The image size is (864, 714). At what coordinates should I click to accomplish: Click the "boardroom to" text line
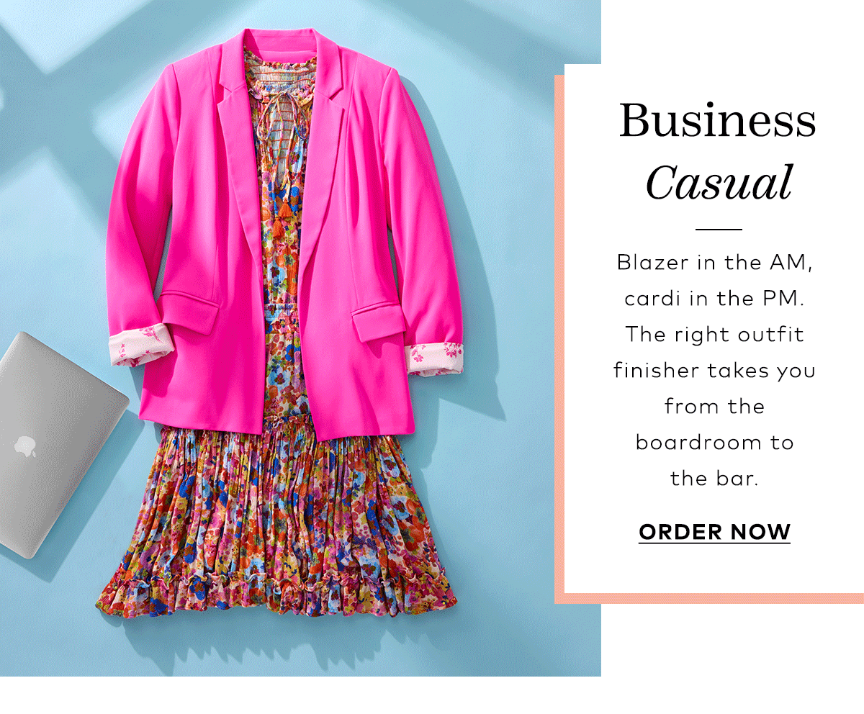click(714, 442)
